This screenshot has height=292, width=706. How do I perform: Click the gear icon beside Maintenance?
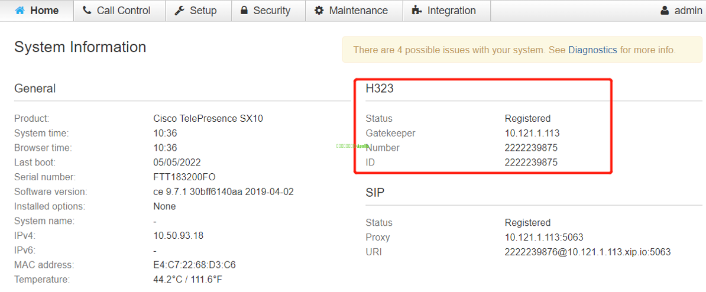[319, 11]
